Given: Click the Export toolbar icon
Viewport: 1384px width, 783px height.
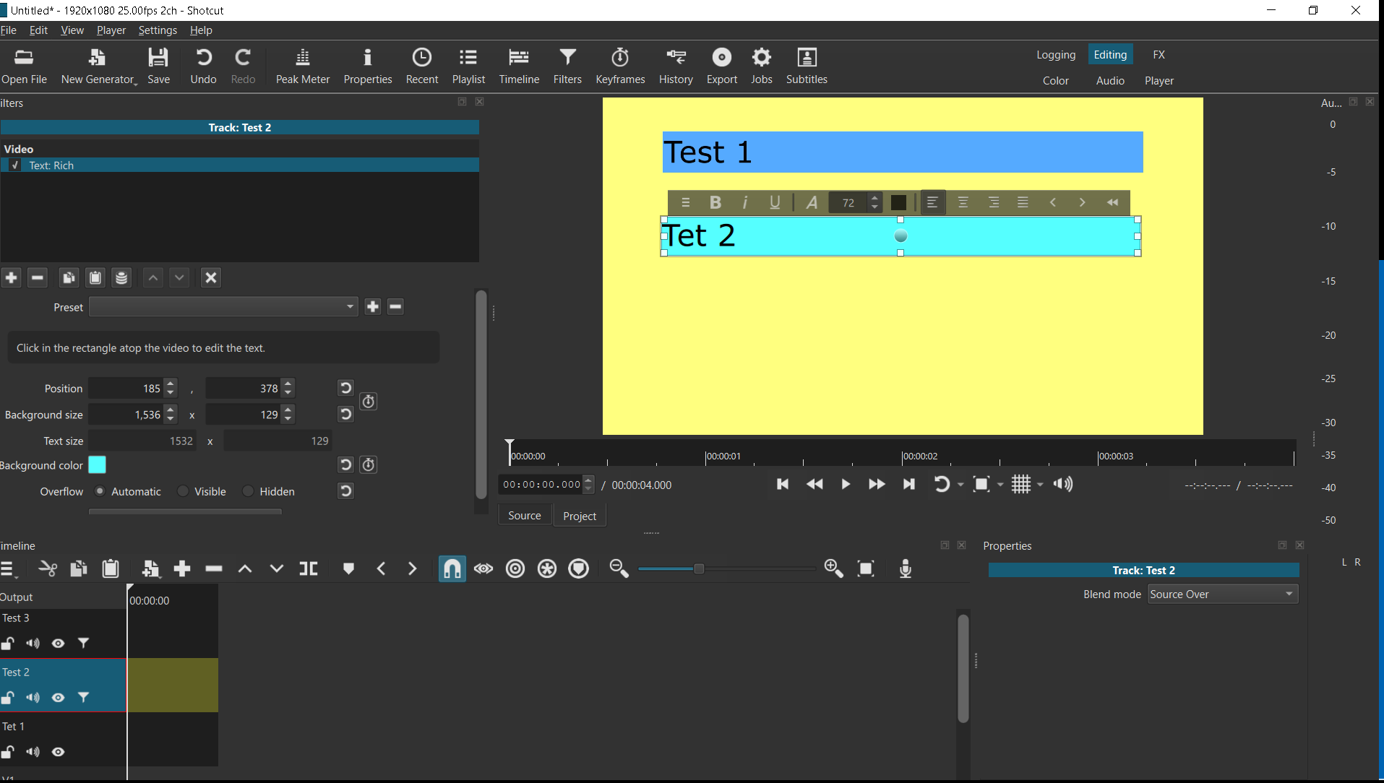Looking at the screenshot, I should click(x=721, y=66).
